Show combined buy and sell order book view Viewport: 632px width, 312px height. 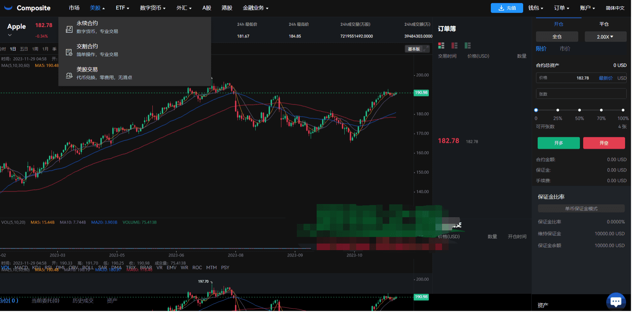pyautogui.click(x=442, y=46)
